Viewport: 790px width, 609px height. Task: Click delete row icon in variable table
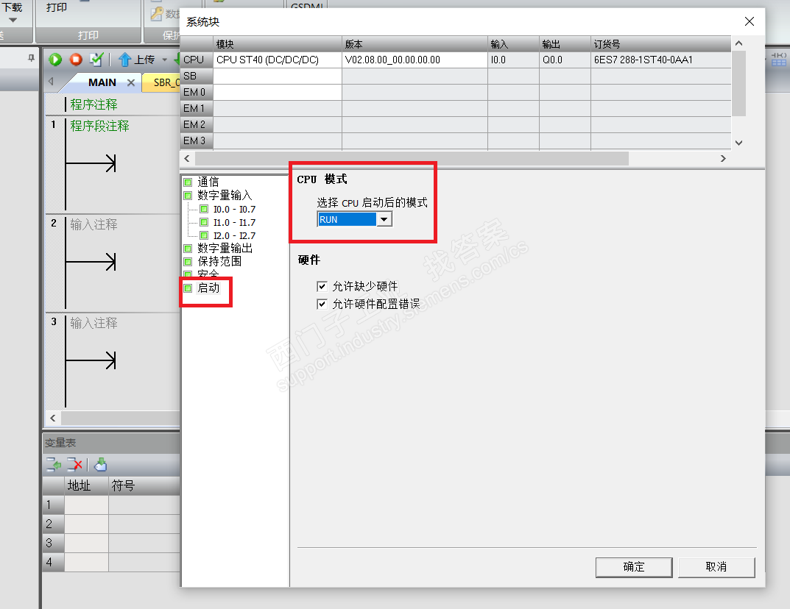[74, 465]
